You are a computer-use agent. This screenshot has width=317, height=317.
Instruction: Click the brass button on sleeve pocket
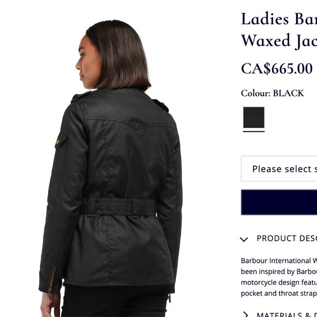coord(58,142)
